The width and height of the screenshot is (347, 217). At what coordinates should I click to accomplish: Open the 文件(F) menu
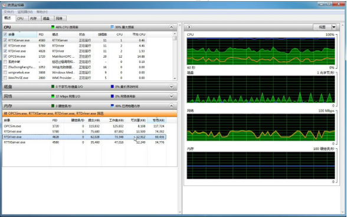9,12
